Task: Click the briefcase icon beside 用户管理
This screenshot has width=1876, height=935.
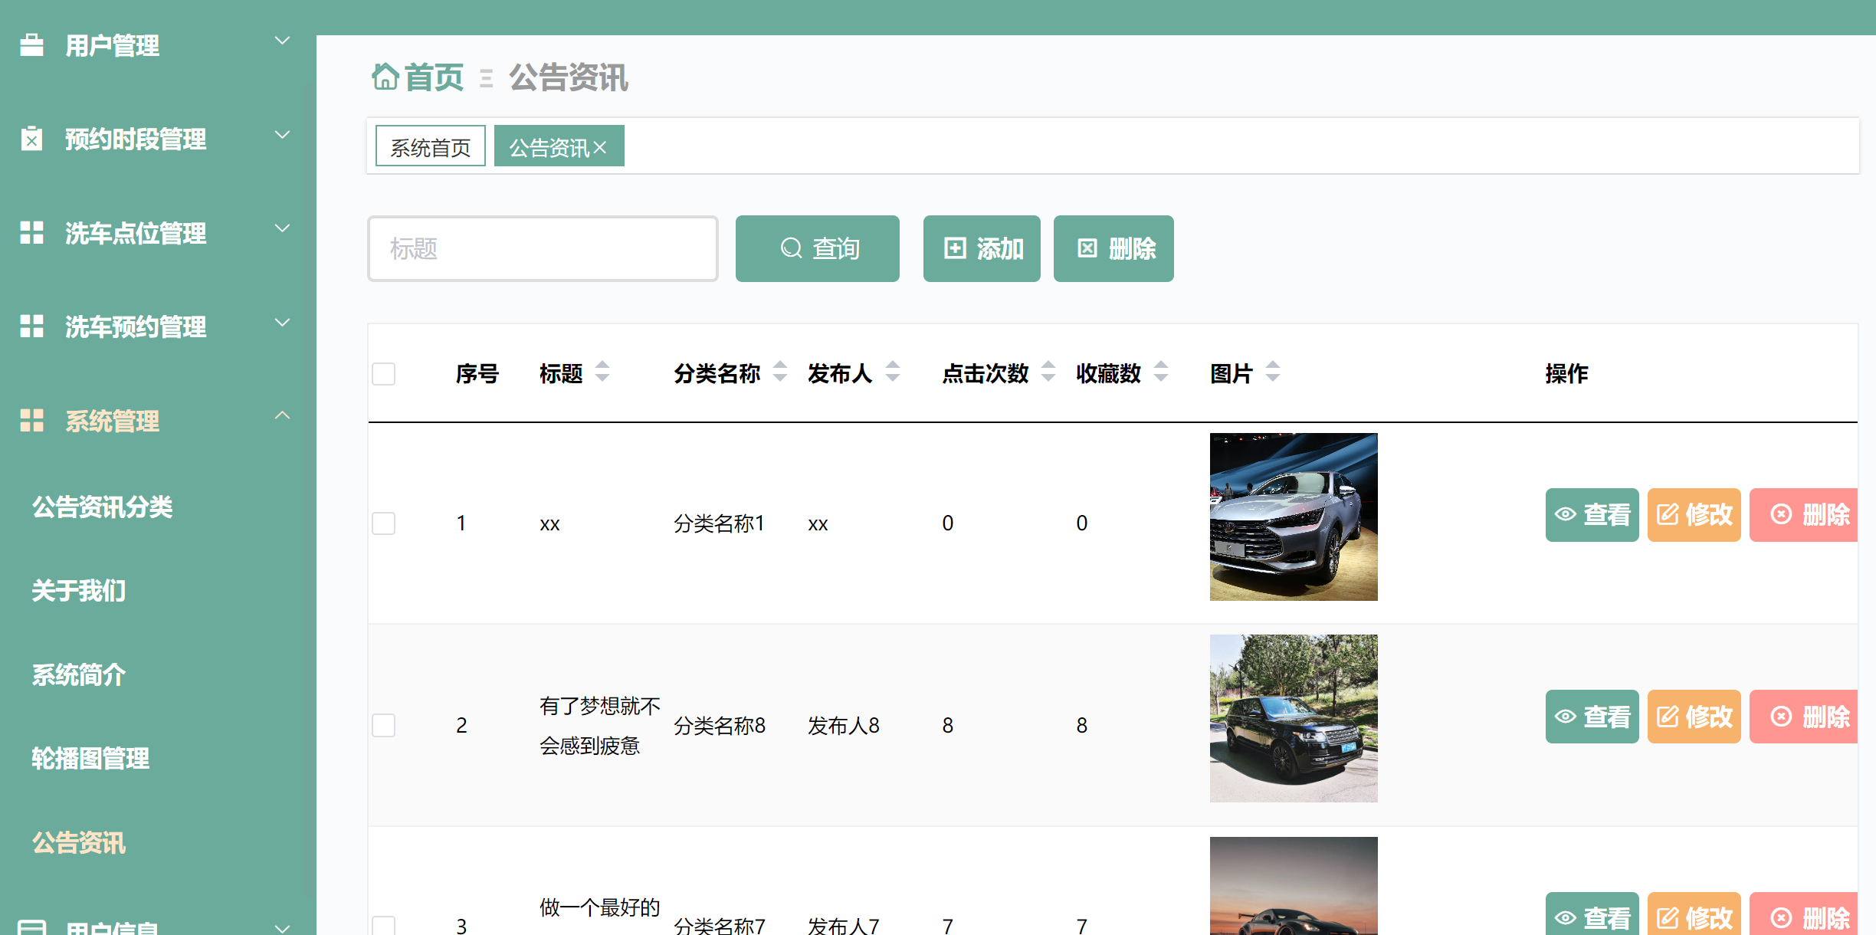Action: click(31, 45)
